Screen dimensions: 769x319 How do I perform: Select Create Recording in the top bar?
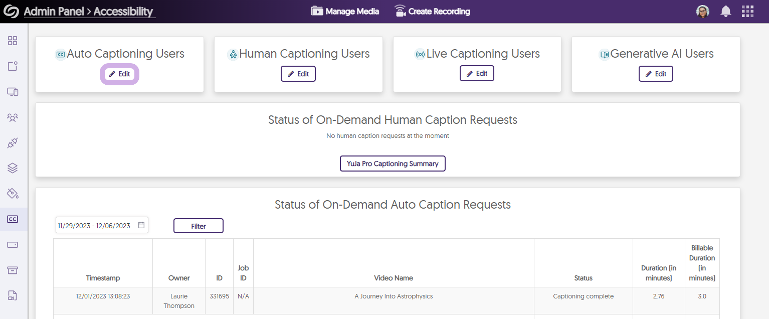432,11
